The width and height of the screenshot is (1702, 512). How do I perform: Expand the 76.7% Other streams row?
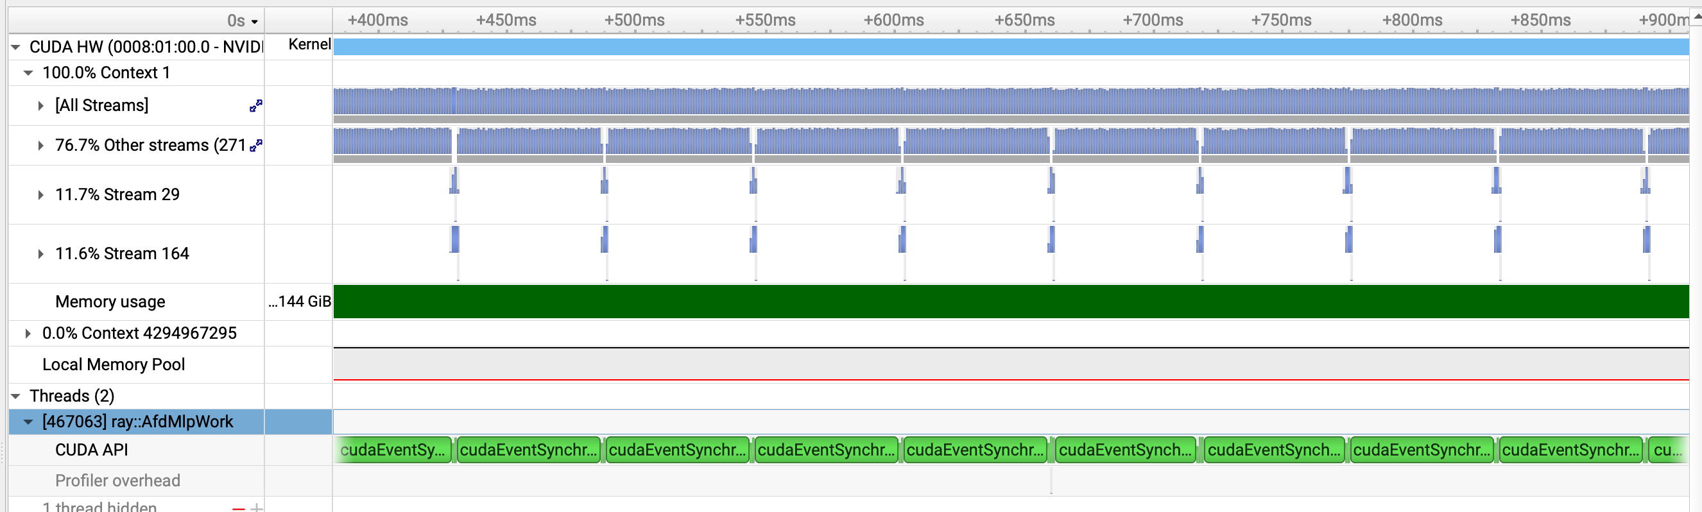click(x=41, y=146)
